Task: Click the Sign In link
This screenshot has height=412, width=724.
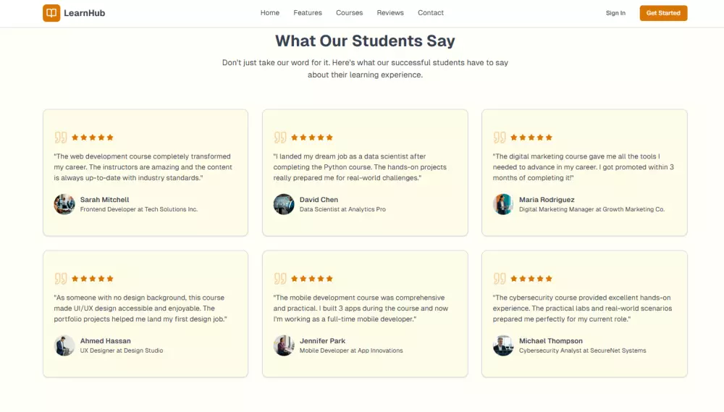Action: pyautogui.click(x=615, y=13)
